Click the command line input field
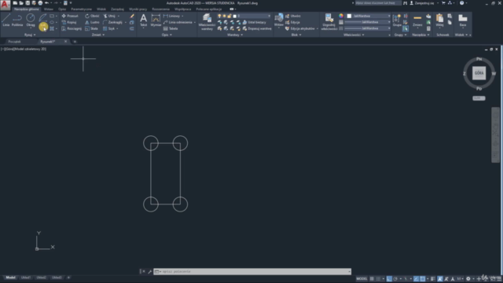503x283 pixels. [252, 271]
